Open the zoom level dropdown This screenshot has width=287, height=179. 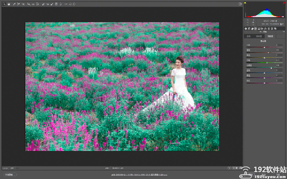pos(14,168)
